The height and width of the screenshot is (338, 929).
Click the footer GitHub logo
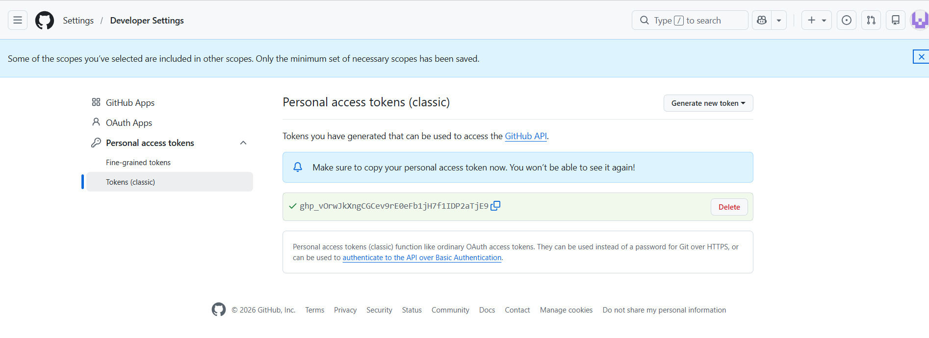click(x=219, y=310)
